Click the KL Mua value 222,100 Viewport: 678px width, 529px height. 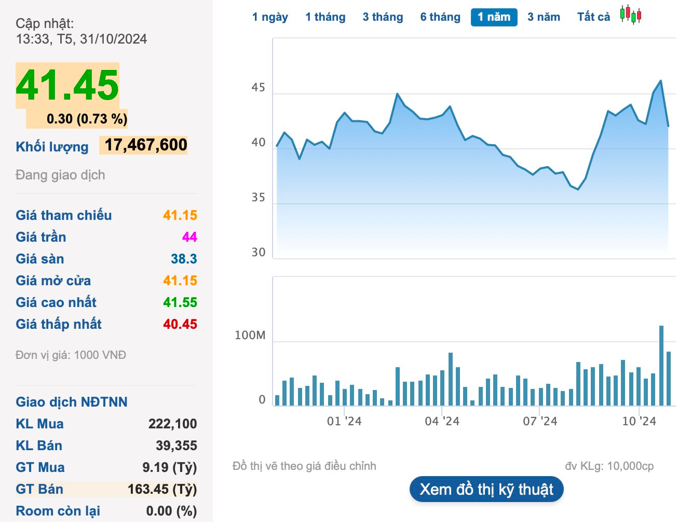click(172, 424)
